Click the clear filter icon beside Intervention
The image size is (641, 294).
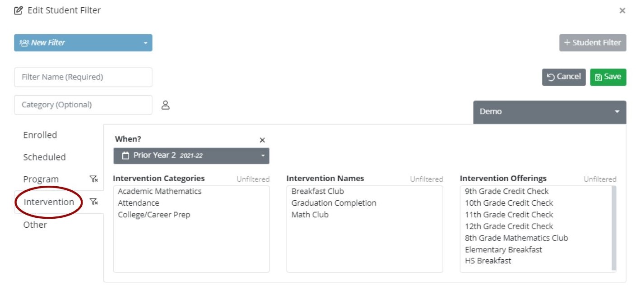[x=93, y=202]
